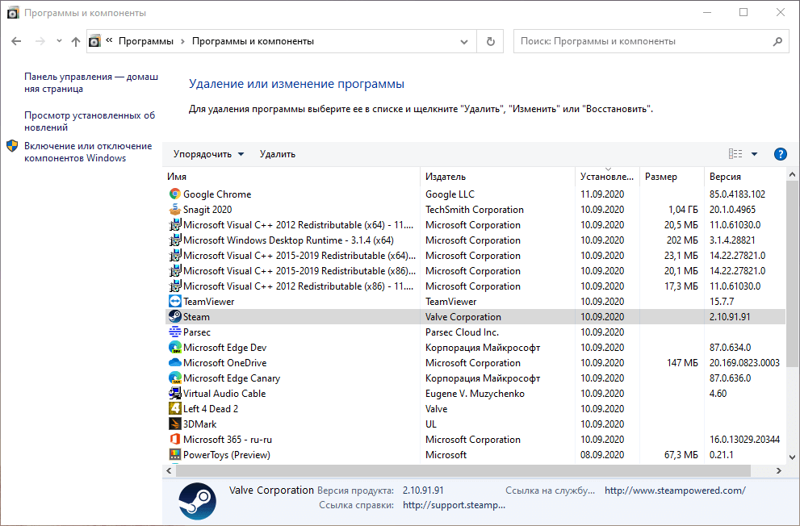Refresh the program list
Image resolution: width=800 pixels, height=526 pixels.
tap(490, 41)
